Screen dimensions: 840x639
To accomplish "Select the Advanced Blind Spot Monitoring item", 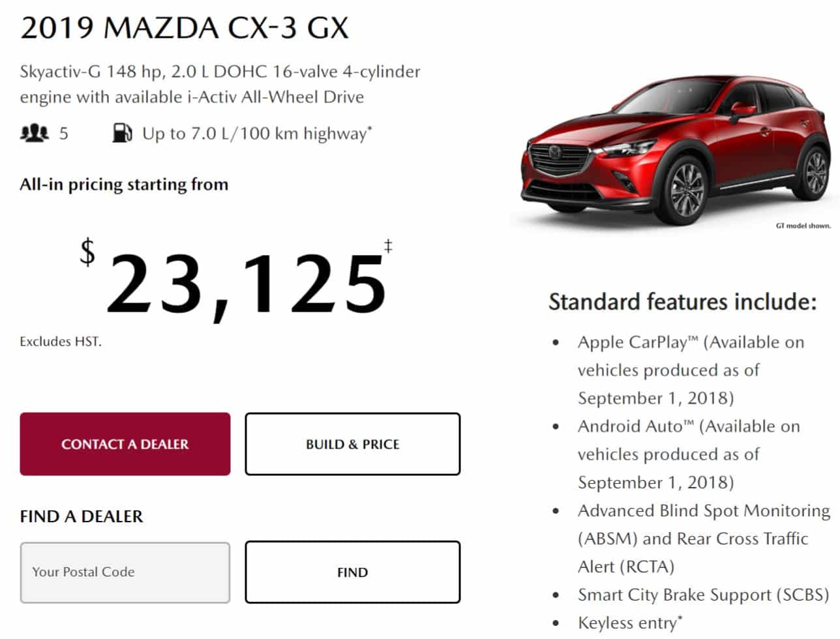I will point(704,538).
